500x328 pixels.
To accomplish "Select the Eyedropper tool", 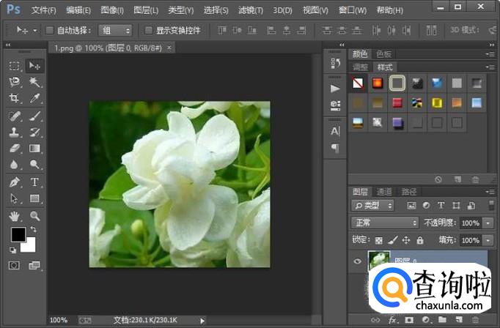I will [34, 98].
